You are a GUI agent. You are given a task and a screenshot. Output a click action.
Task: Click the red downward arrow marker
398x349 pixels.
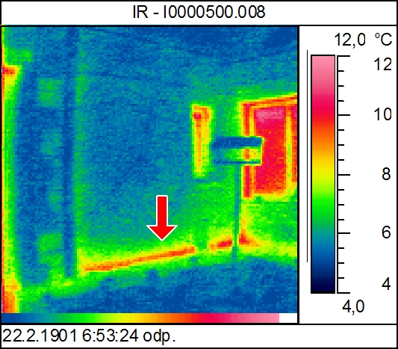pos(162,218)
